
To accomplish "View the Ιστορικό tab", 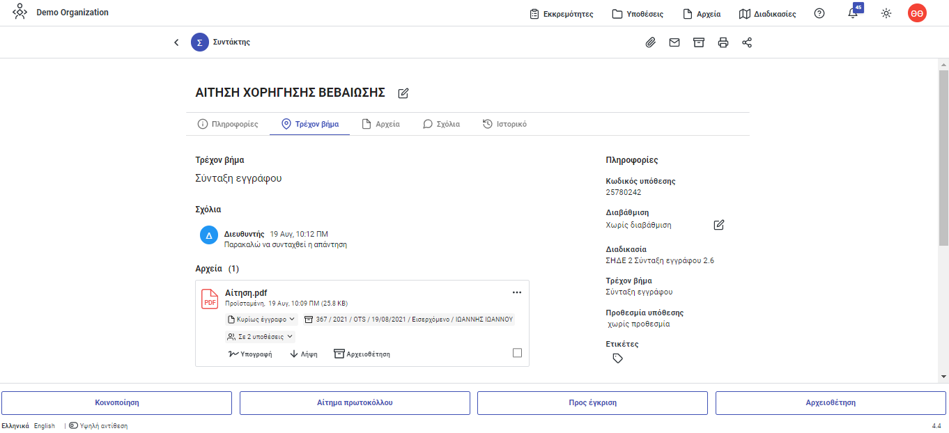I will click(x=504, y=124).
